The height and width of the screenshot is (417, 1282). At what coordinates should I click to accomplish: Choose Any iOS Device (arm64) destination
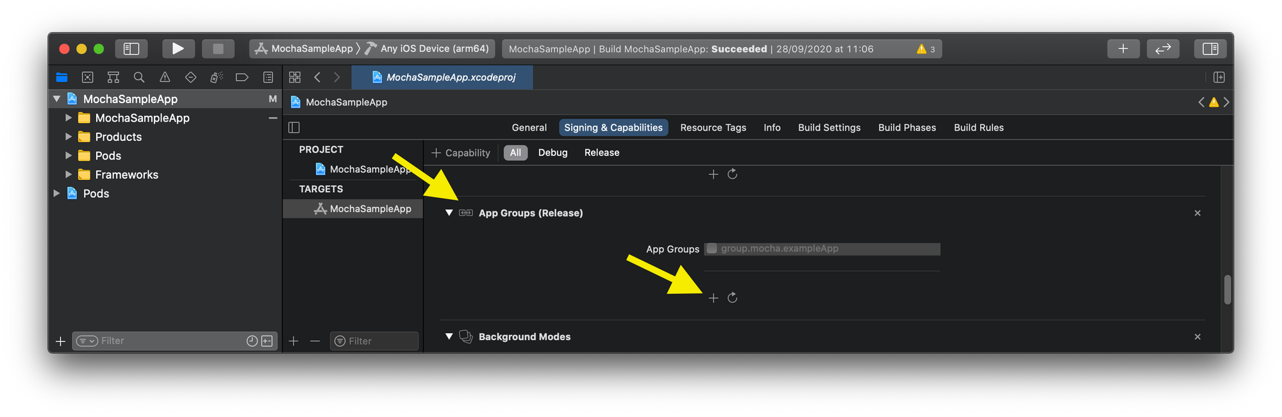428,49
